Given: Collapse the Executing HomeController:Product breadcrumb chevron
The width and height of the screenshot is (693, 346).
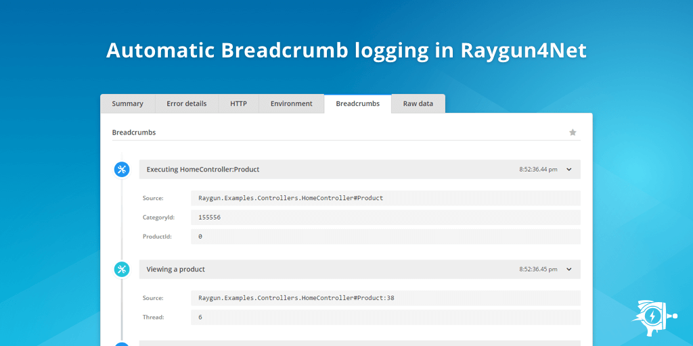Looking at the screenshot, I should coord(568,170).
